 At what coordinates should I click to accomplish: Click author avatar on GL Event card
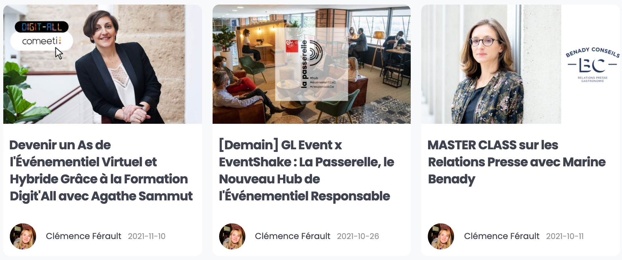tap(232, 236)
